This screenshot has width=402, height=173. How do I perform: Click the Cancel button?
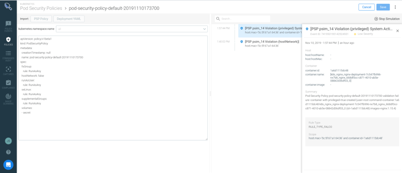(x=366, y=7)
